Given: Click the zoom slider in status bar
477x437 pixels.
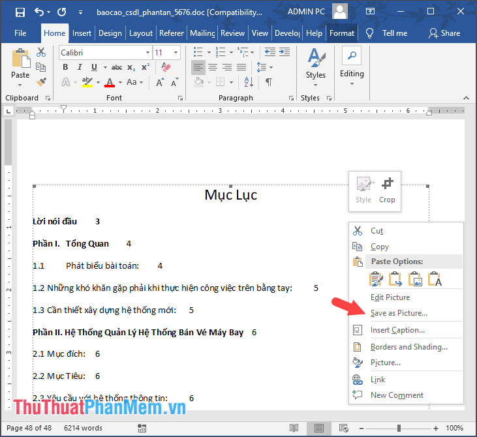Looking at the screenshot, I should coord(399,428).
